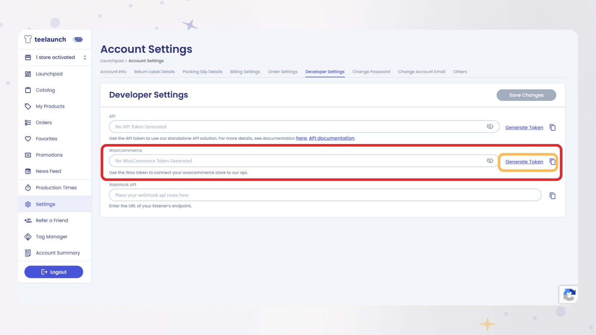
Task: Generate Token for the API
Action: point(524,128)
